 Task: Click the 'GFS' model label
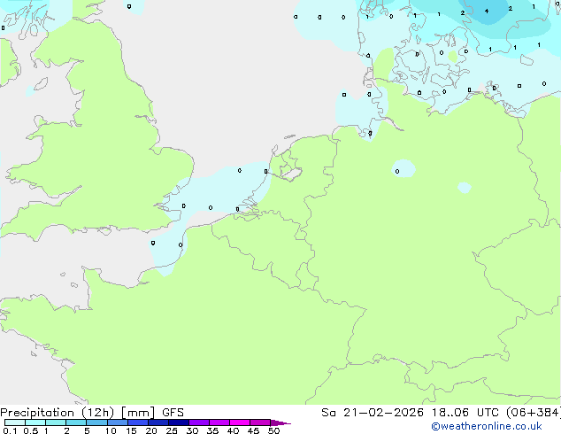click(x=173, y=413)
